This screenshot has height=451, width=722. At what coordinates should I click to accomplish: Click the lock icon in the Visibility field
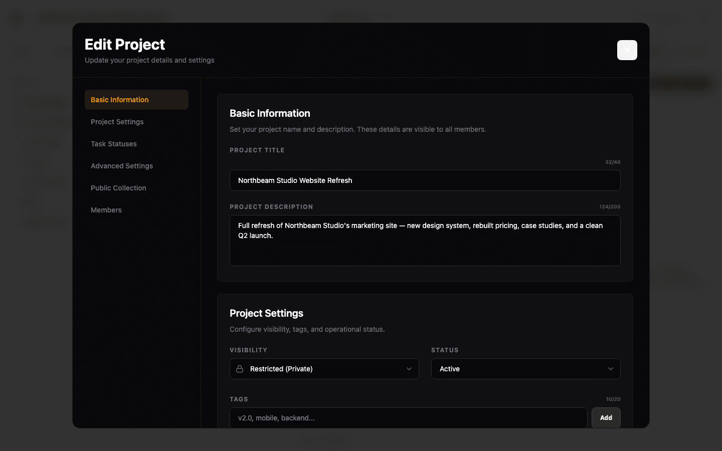point(241,369)
